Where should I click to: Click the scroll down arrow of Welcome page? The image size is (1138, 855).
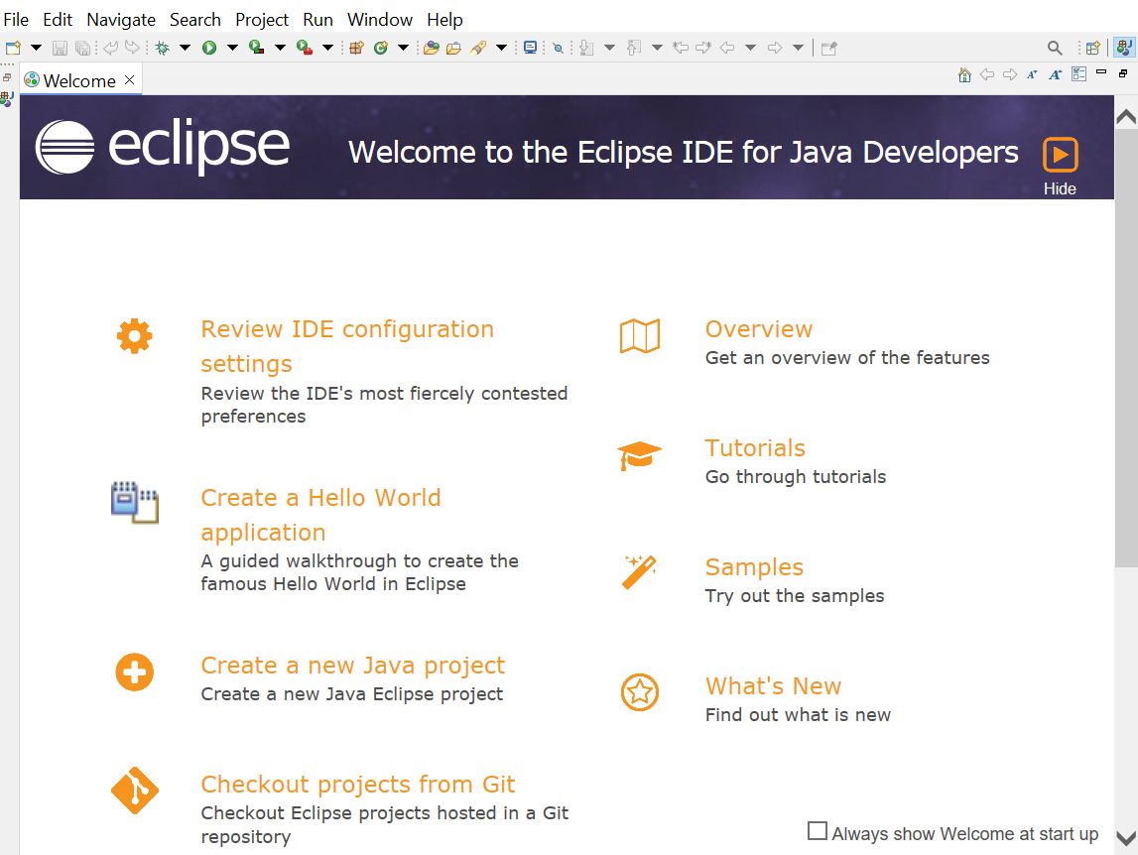[x=1126, y=839]
